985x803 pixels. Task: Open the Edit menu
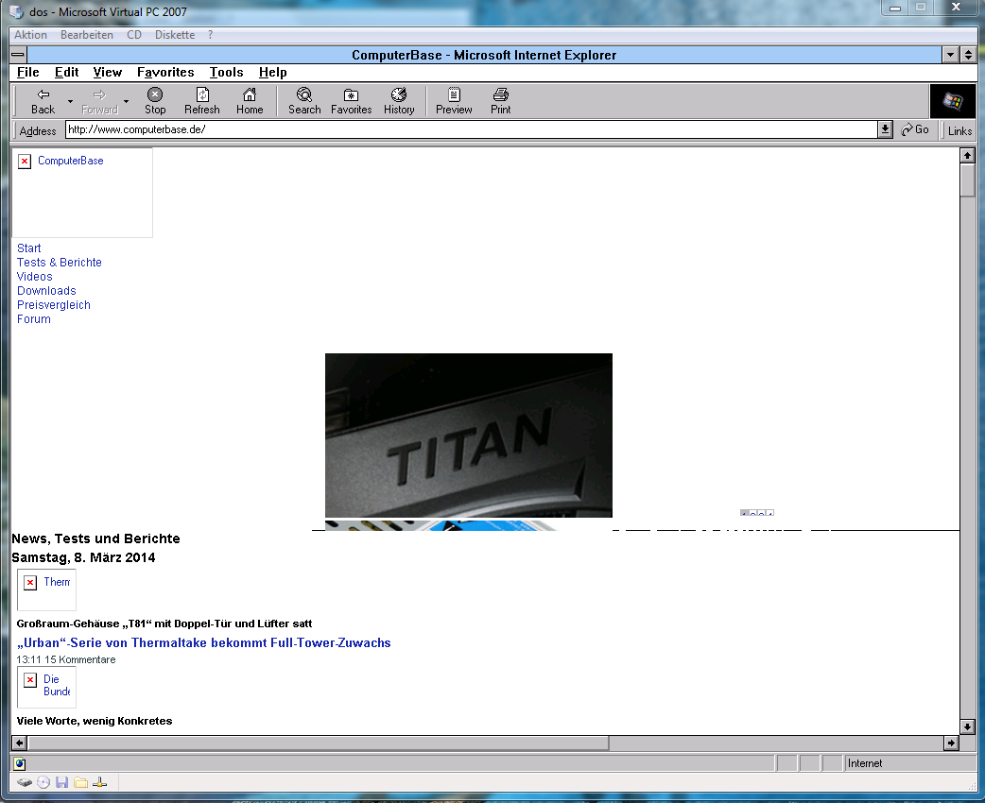coord(66,72)
